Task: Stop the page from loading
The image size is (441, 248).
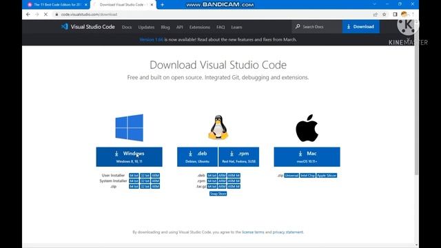Action: [45, 14]
